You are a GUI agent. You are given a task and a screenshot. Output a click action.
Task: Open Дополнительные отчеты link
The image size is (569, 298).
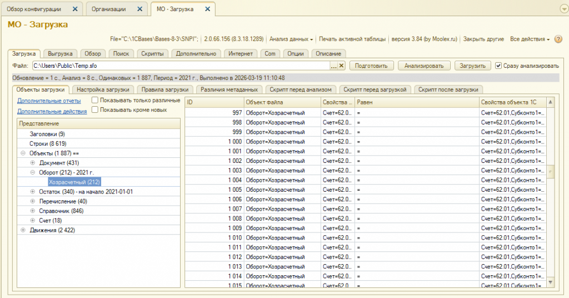pyautogui.click(x=49, y=101)
